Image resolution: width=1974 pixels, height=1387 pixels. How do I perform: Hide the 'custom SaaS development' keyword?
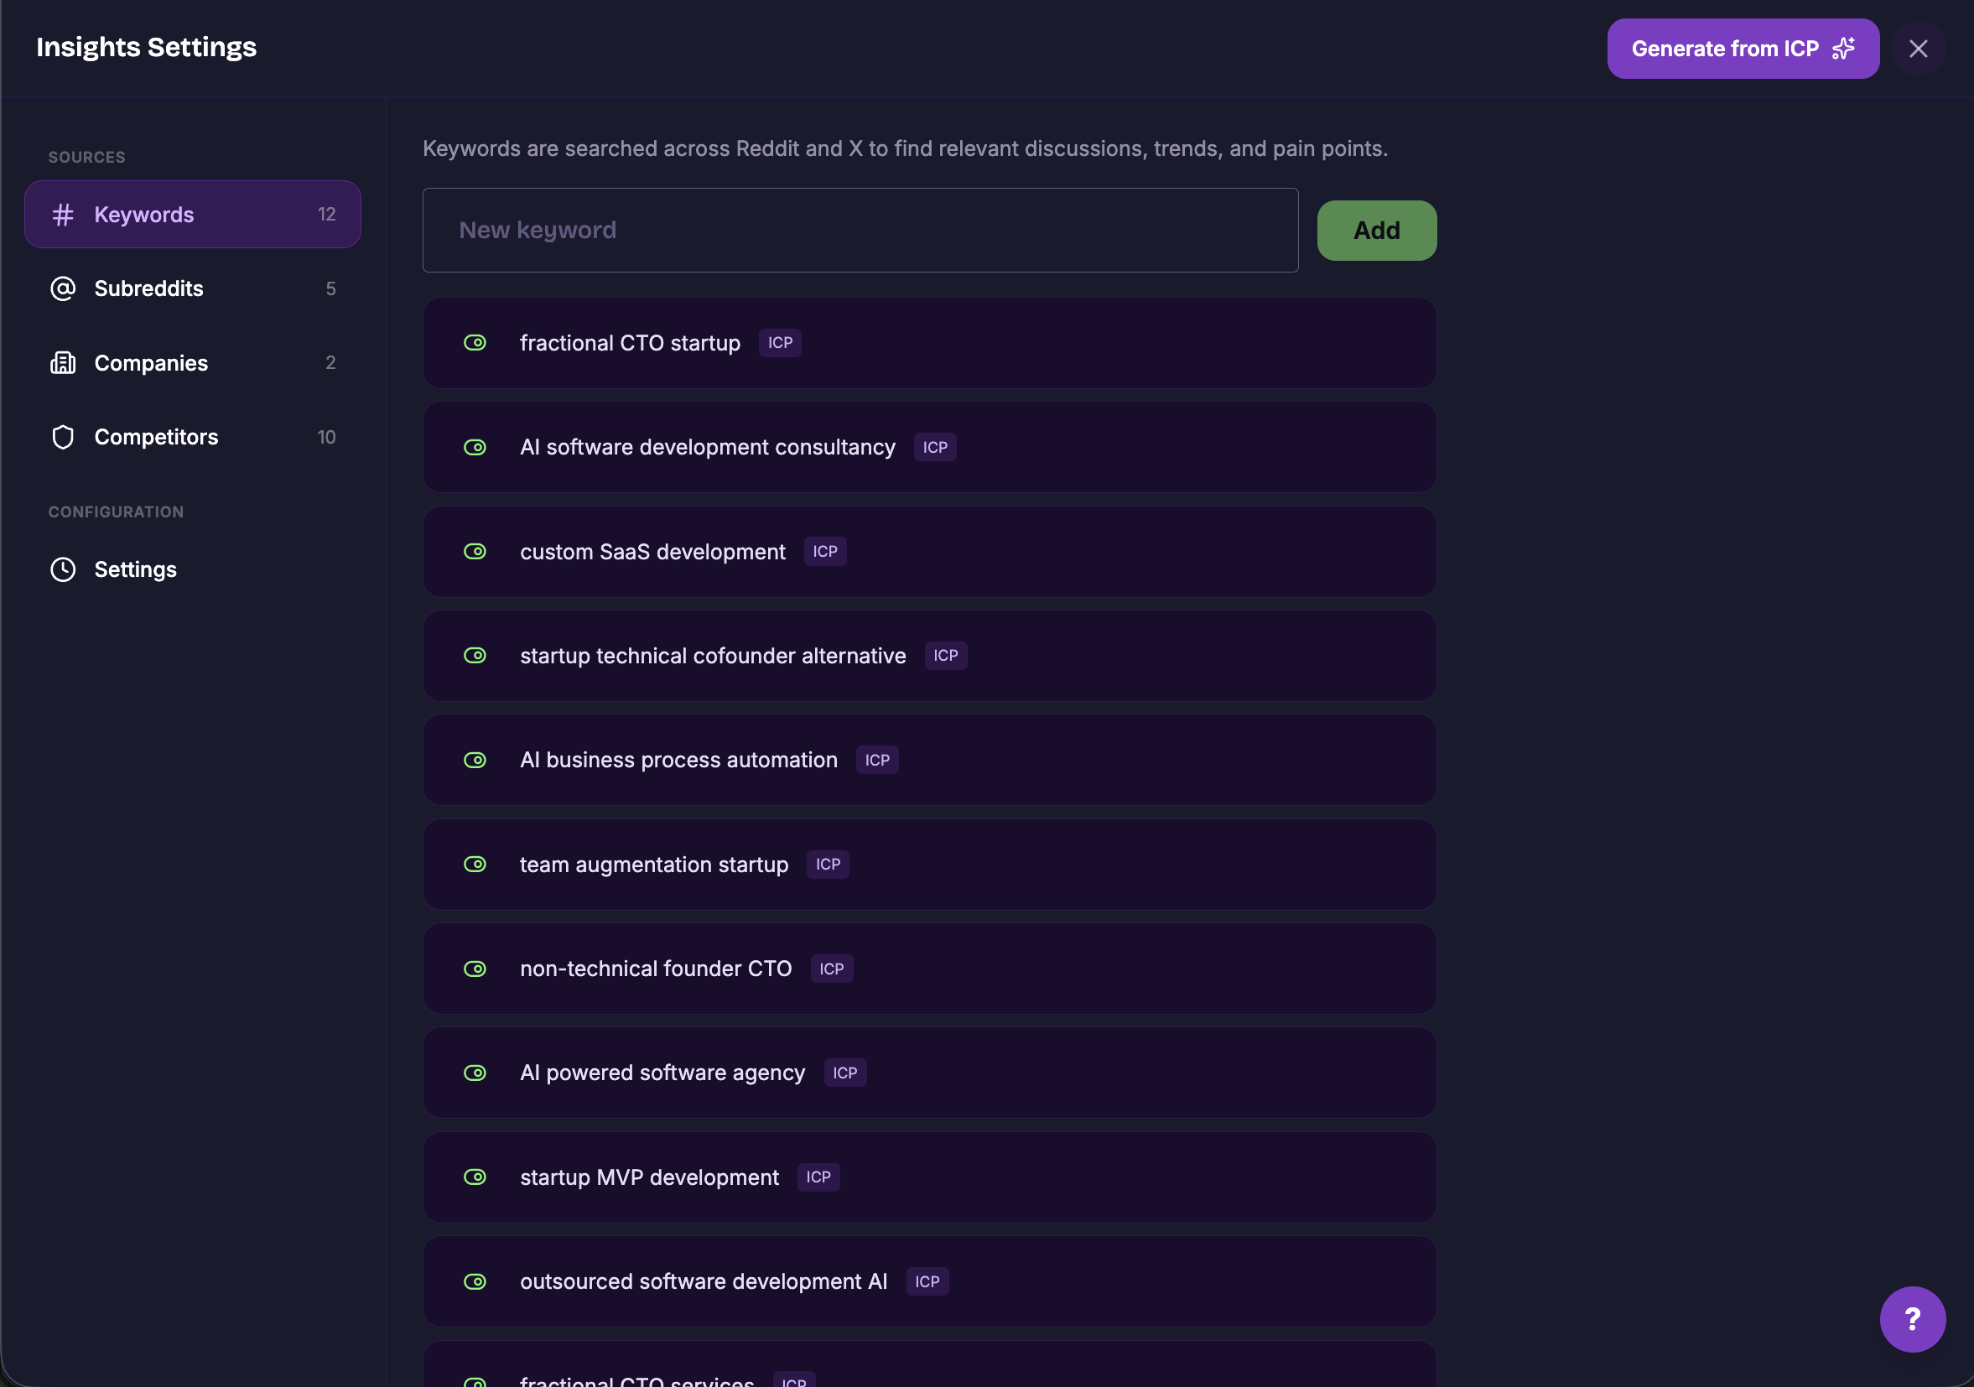coord(475,551)
